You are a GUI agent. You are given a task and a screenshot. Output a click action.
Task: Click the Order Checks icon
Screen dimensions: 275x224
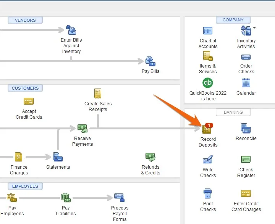click(x=246, y=57)
